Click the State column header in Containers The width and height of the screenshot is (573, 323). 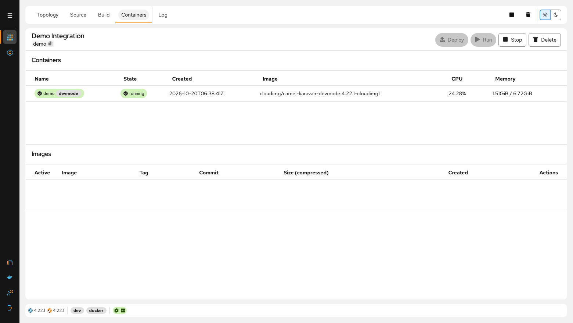click(130, 79)
